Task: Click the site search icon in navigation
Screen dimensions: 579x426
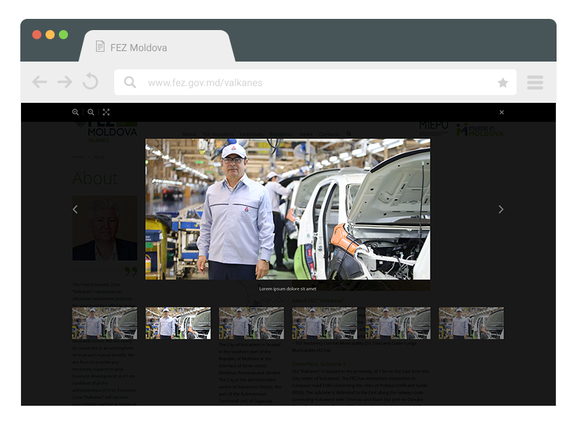Action: point(348,134)
